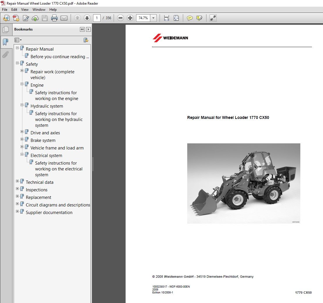The height and width of the screenshot is (303, 323).
Task: Switch to fullscreen reading mode
Action: [213, 18]
